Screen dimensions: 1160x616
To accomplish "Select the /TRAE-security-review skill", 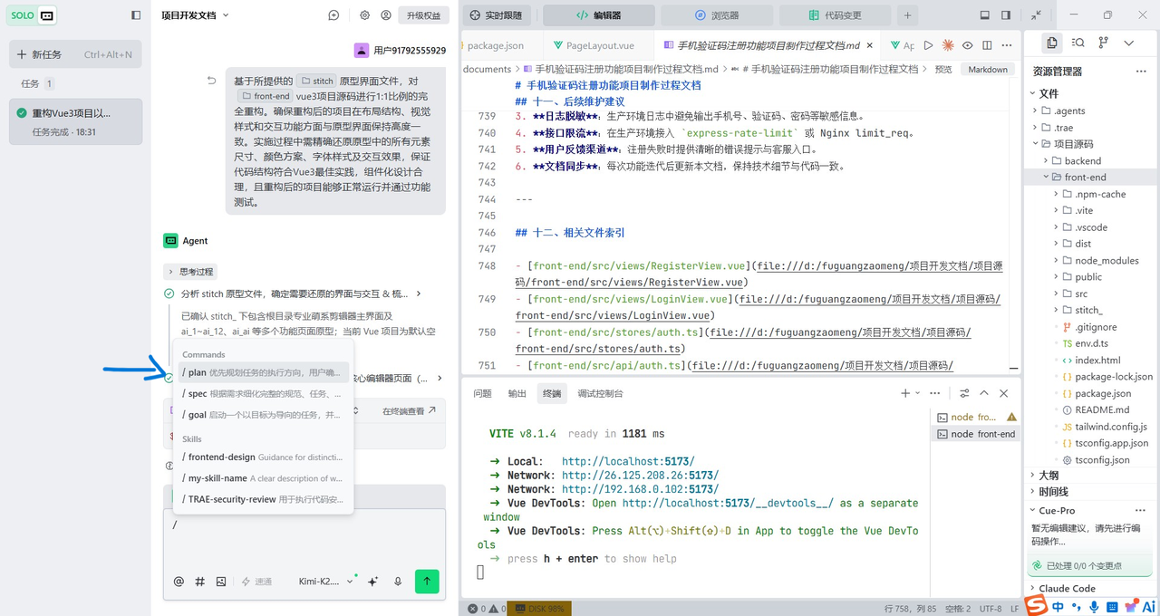I will point(261,499).
